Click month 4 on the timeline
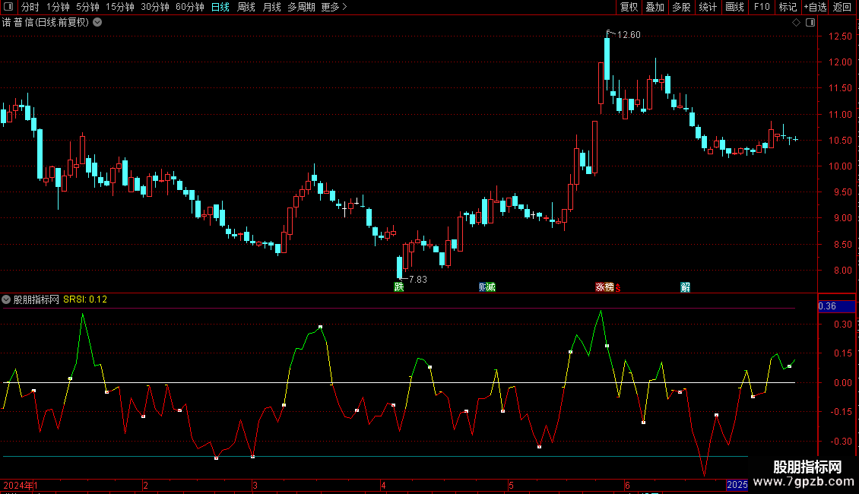Viewport: 859px width, 494px height. [x=383, y=485]
